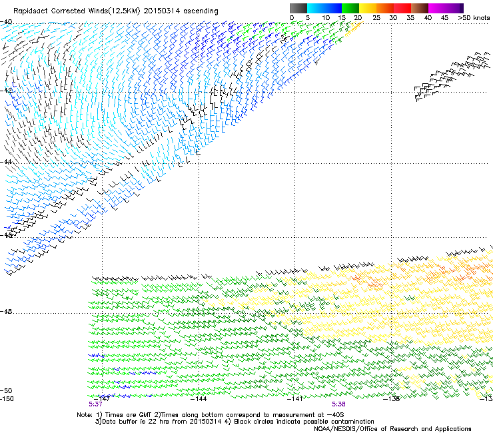The height and width of the screenshot is (433, 493).
Task: Click the date text '20150314 ascending'
Action: 181,11
